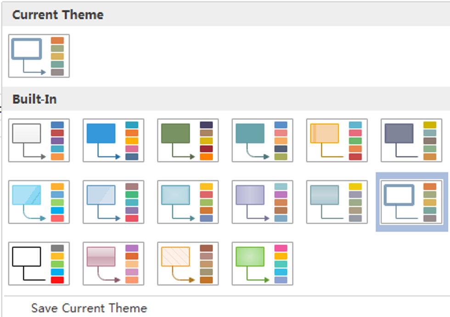Select the blue Built-In theme
This screenshot has width=450, height=317.
point(113,141)
